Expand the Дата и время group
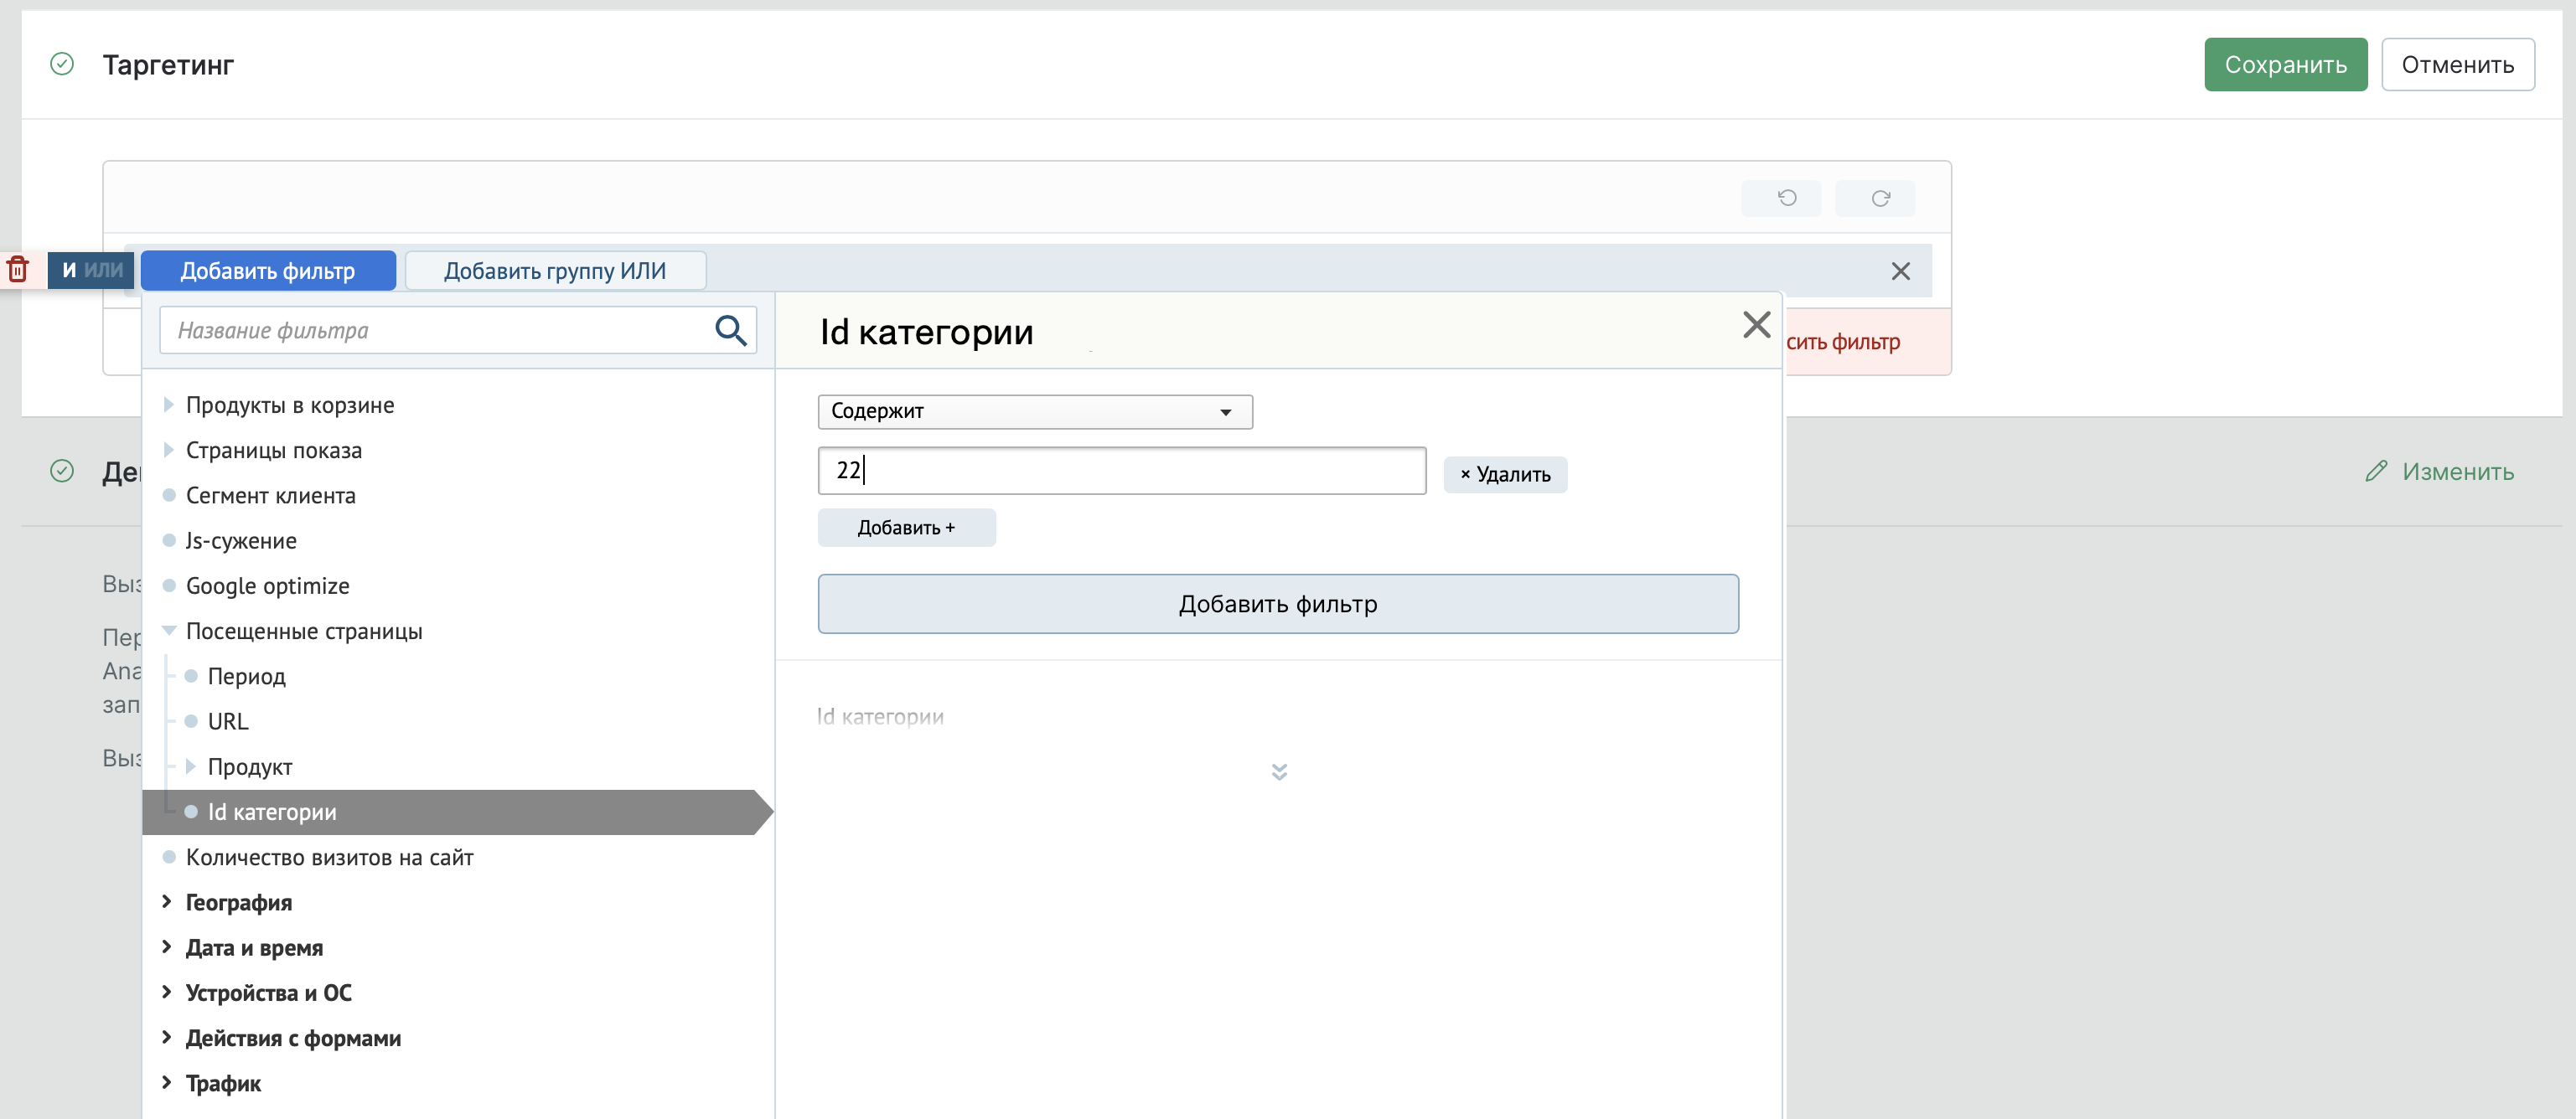 167,946
